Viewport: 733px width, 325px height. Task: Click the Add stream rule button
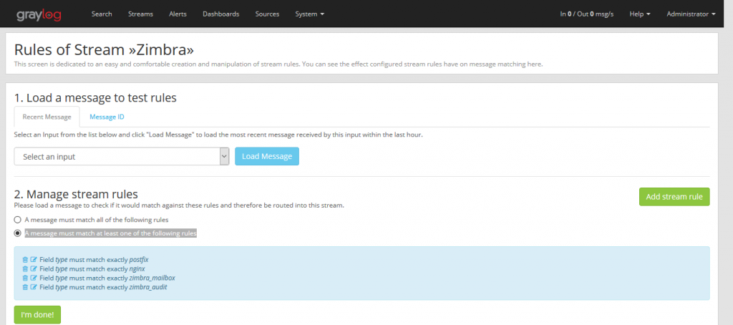[674, 197]
